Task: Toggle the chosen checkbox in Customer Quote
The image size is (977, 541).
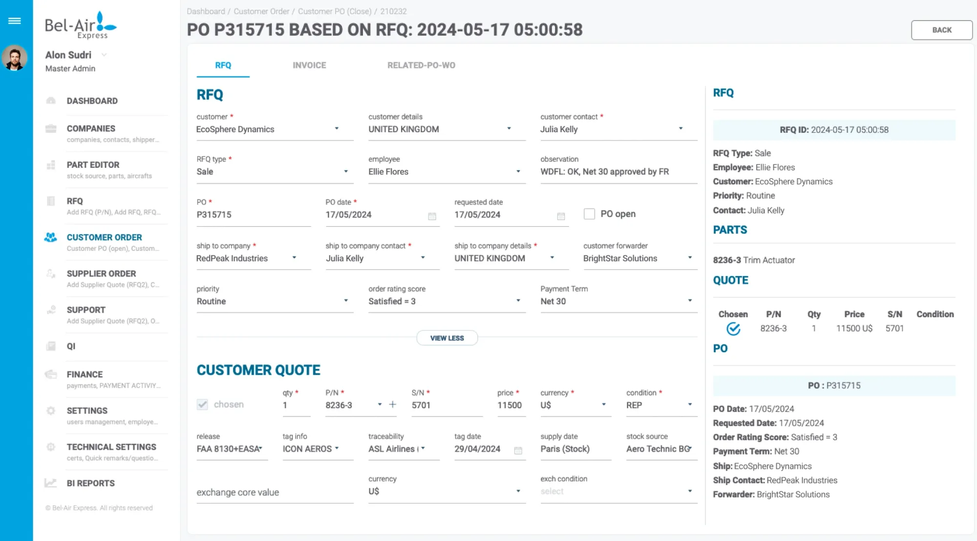Action: pyautogui.click(x=202, y=404)
